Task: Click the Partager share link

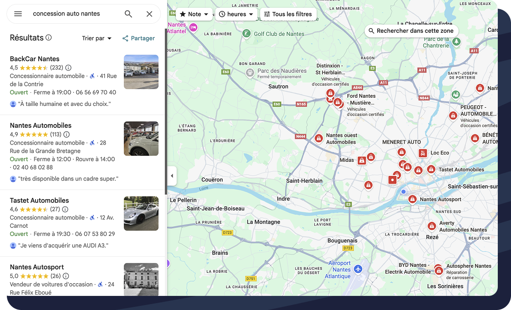Action: 138,38
